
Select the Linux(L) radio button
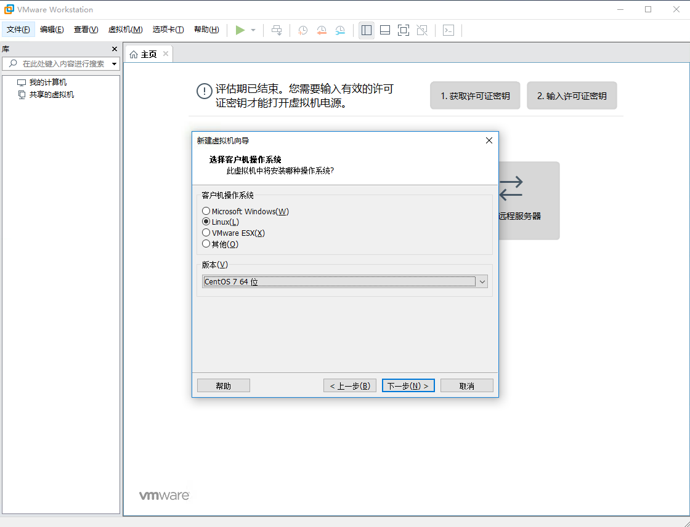coord(206,222)
